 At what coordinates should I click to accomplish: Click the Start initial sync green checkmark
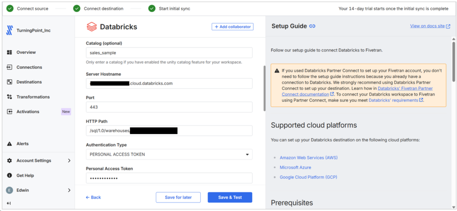click(x=152, y=8)
